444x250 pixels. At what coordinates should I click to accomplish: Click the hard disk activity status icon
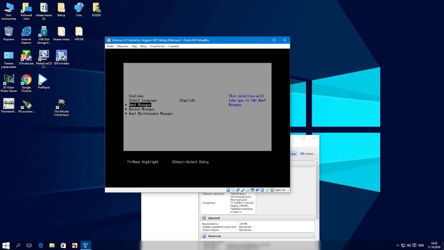pyautogui.click(x=228, y=190)
